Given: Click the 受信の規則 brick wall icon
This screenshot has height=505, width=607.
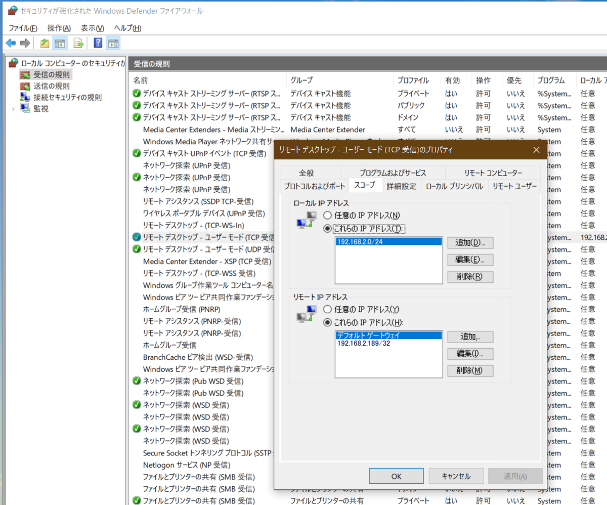Looking at the screenshot, I should point(25,75).
